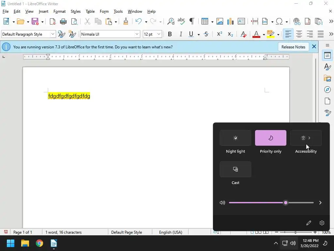Center align the text

coord(299,34)
